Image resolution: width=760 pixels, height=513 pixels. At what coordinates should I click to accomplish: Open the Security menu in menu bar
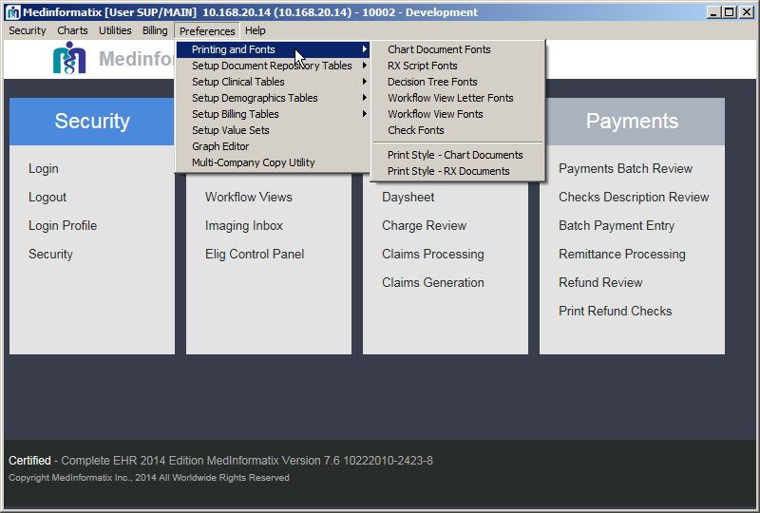(x=28, y=30)
